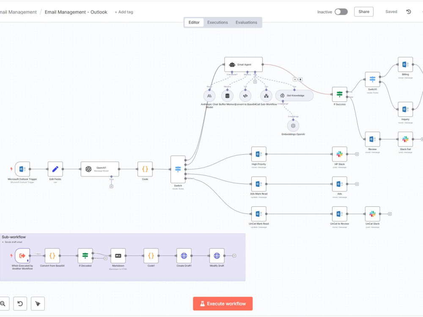The width and height of the screenshot is (423, 317).
Task: Select the If Decoded node
Action: tap(85, 256)
